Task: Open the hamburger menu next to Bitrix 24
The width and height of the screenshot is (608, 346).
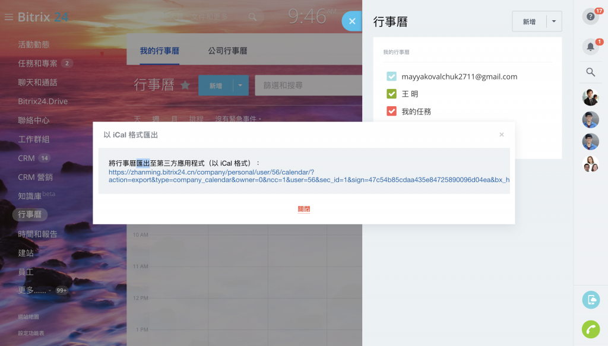Action: point(9,17)
